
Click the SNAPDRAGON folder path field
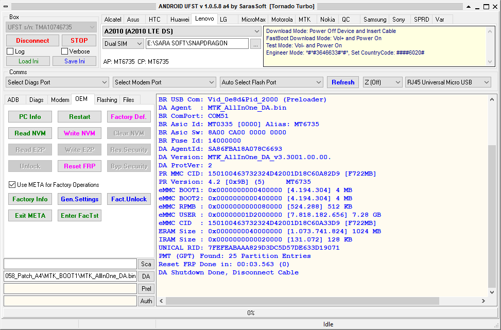coord(197,43)
